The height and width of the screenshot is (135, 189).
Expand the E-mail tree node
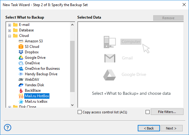(x=9, y=25)
